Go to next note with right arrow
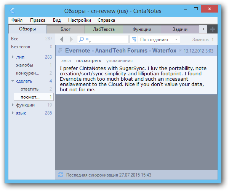This screenshot has width=229, height=191. (x=71, y=39)
